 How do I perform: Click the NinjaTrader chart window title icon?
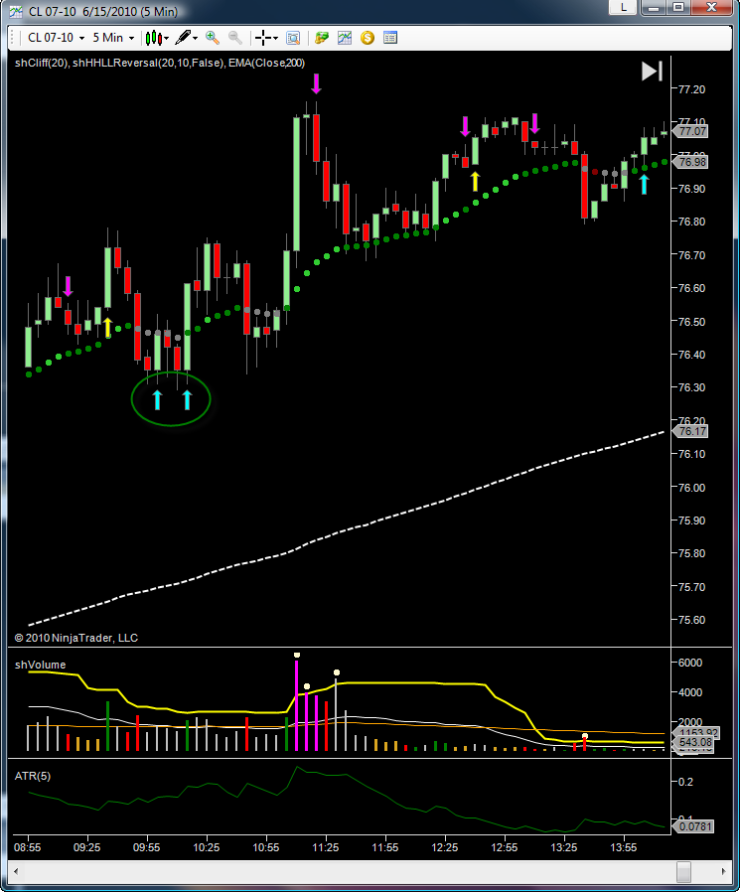click(16, 11)
